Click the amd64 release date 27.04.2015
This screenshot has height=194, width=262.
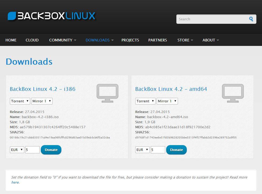pos(160,112)
